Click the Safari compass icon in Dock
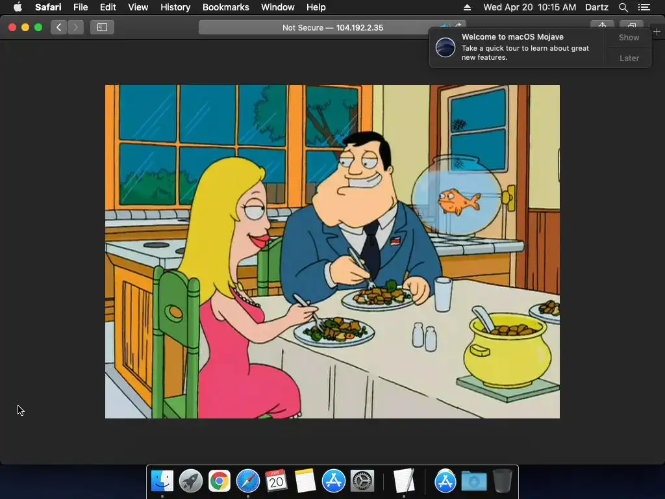Image resolution: width=665 pixels, height=499 pixels. point(247,481)
